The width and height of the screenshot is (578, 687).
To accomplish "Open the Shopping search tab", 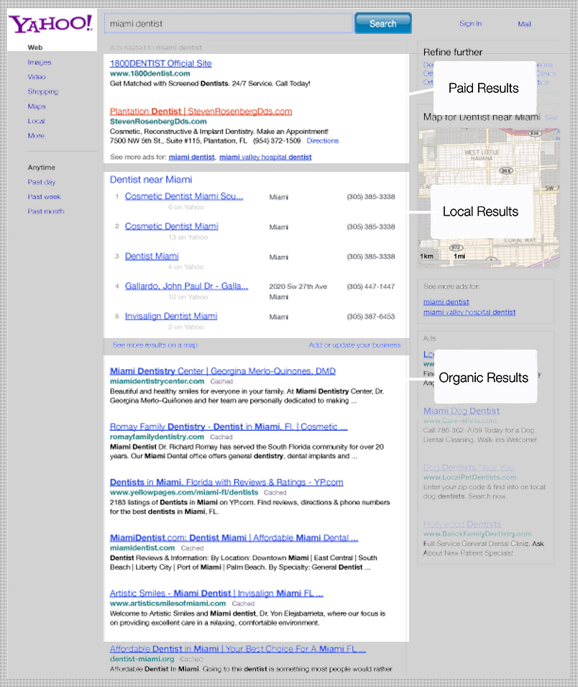I will [43, 92].
